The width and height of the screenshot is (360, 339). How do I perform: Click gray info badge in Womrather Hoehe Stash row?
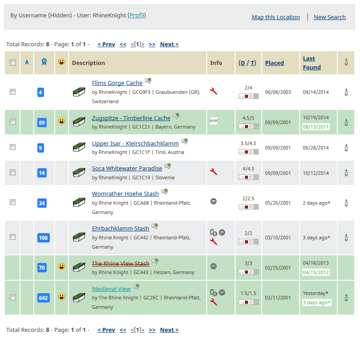213,202
